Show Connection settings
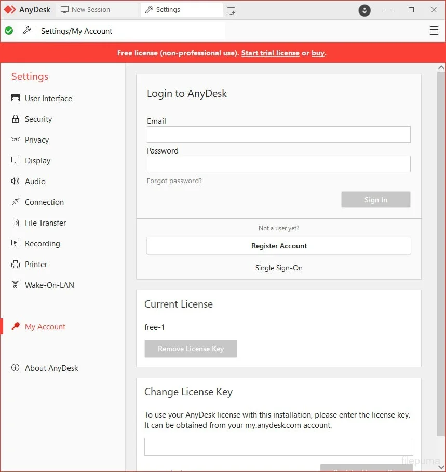This screenshot has width=446, height=472. (x=44, y=202)
